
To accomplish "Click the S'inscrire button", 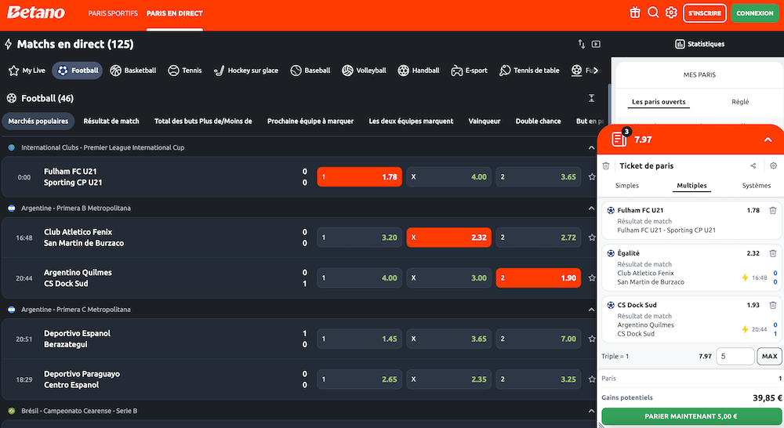I will coord(705,13).
